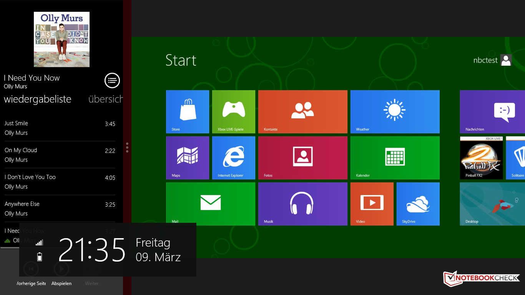This screenshot has width=525, height=295.
Task: Open the Musik headphones tile
Action: pyautogui.click(x=303, y=204)
